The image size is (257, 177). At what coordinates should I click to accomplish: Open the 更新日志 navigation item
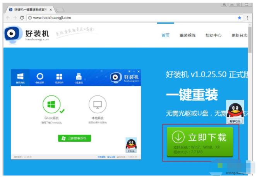click(x=239, y=35)
